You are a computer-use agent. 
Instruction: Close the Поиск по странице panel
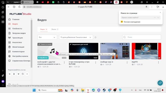[160, 12]
